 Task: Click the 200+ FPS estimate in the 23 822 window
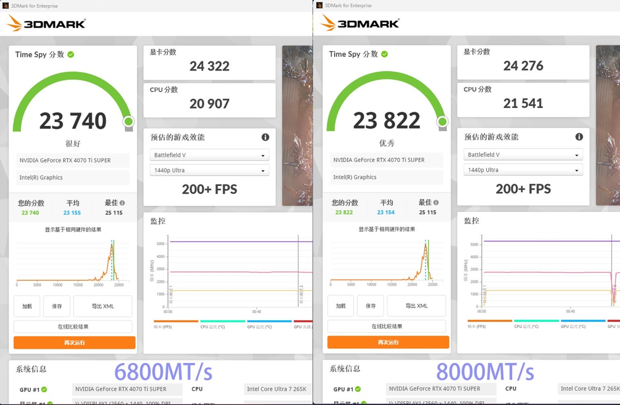[x=524, y=189]
